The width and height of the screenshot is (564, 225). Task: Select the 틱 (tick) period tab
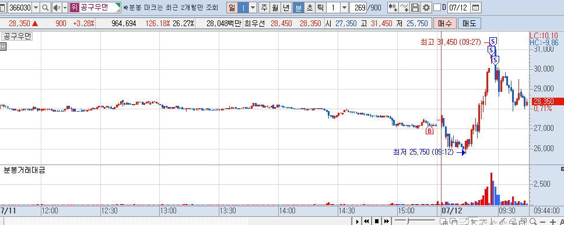[320, 8]
